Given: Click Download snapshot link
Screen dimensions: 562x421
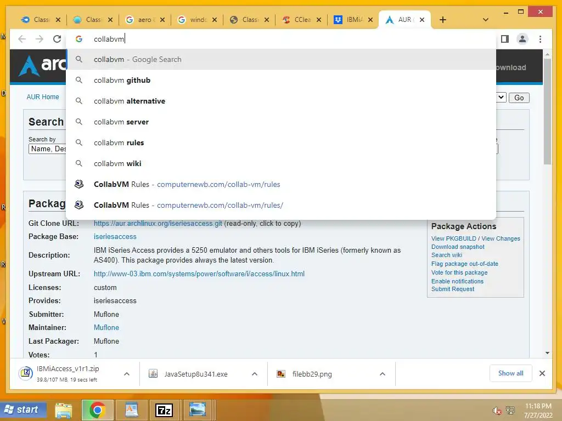Looking at the screenshot, I should tap(458, 247).
